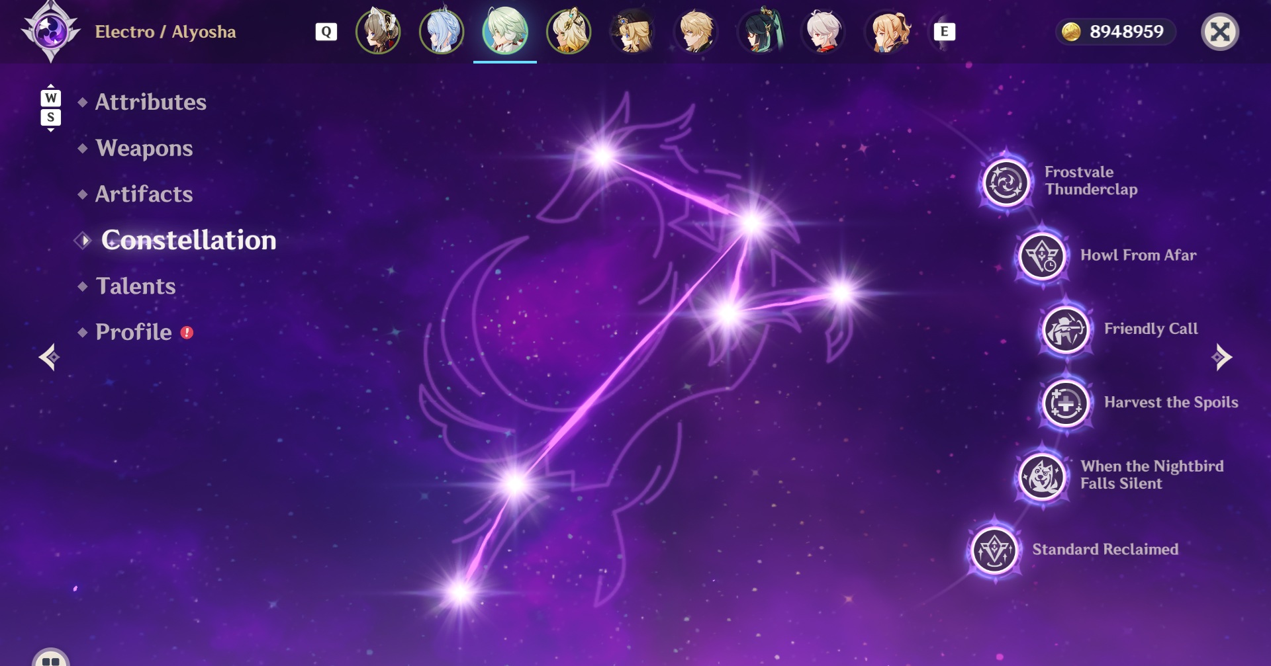Click the Electro element emblem
This screenshot has width=1271, height=666.
[51, 31]
